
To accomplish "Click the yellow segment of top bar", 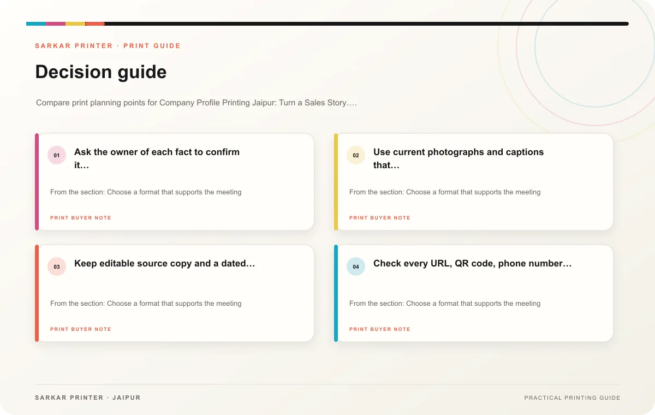I will point(75,23).
